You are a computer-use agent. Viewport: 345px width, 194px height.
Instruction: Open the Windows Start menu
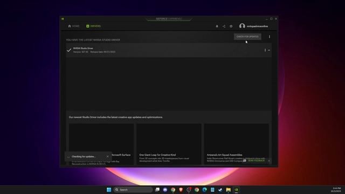point(109,190)
